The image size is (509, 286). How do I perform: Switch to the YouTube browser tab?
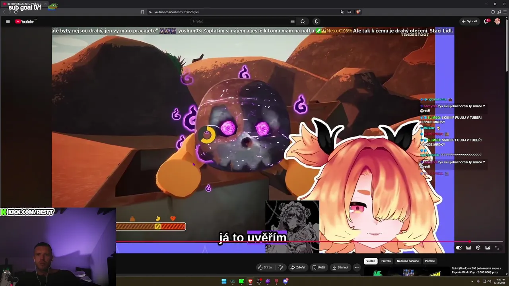pos(24,4)
